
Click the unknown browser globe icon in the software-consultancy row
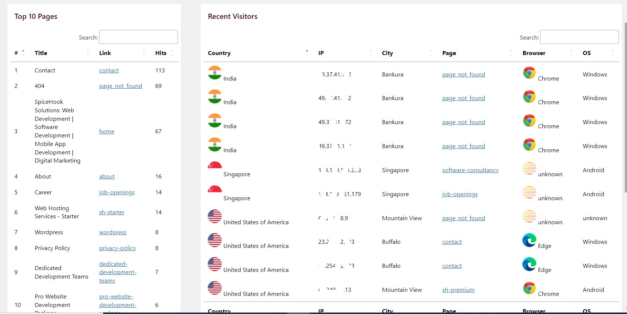(x=529, y=168)
